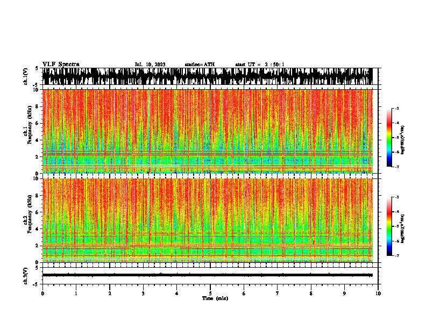426x329 pixels.
Task: Click the "-3" value on ch.2 color bar
Action: tap(396, 197)
